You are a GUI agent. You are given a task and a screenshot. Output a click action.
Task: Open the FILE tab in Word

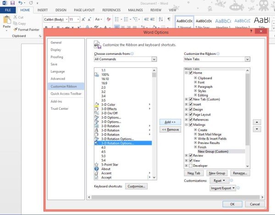(x=8, y=10)
